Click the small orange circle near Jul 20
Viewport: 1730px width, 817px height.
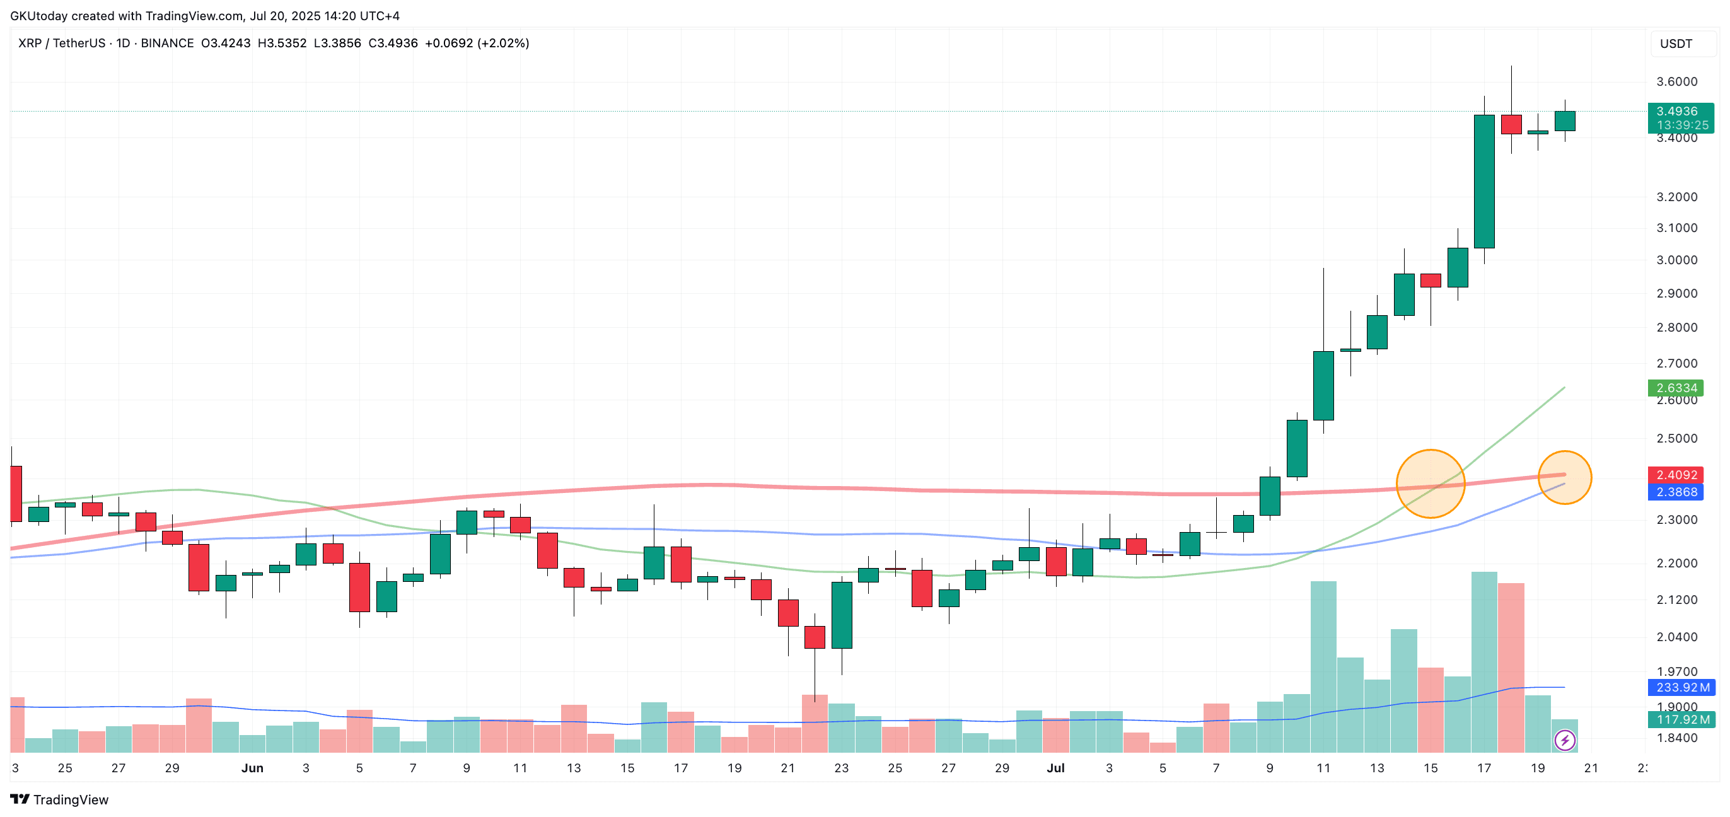pos(1565,477)
